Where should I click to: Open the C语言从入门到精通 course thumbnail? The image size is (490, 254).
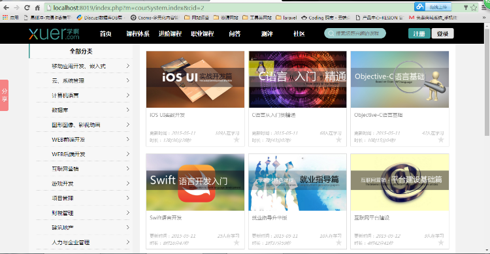tap(297, 80)
